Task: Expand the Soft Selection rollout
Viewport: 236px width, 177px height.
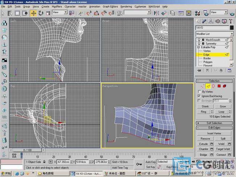Action: pyautogui.click(x=214, y=123)
